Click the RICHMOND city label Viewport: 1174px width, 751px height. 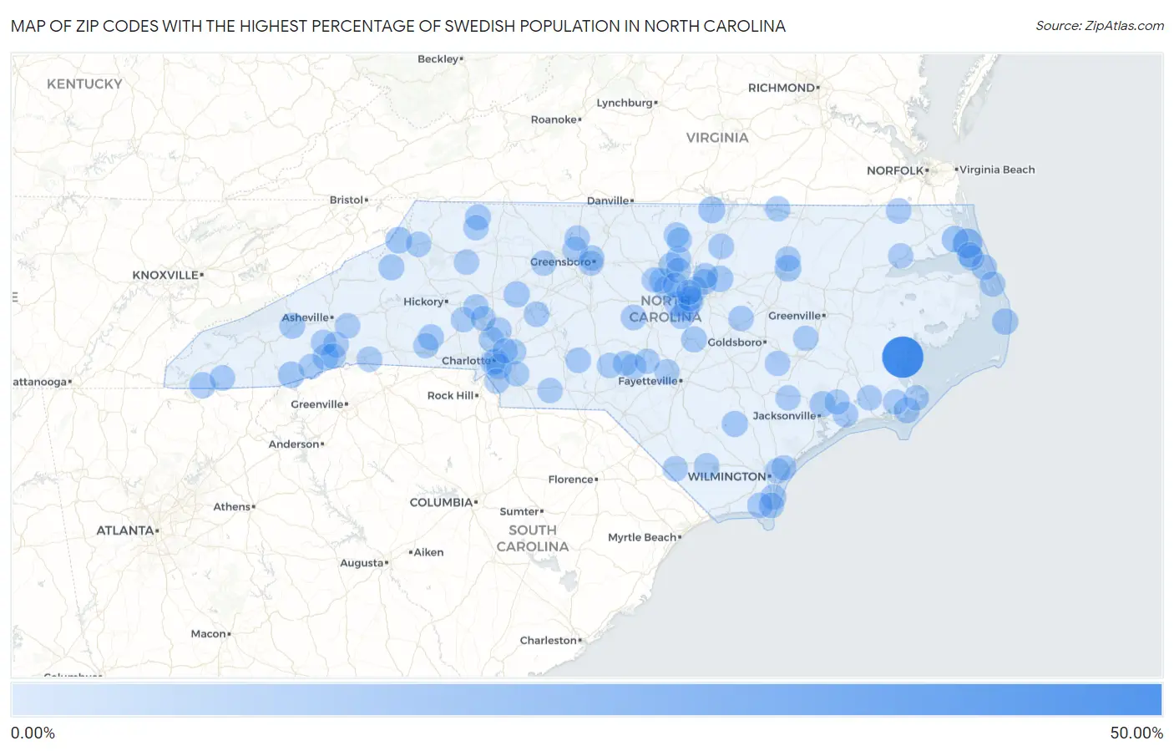coord(782,88)
